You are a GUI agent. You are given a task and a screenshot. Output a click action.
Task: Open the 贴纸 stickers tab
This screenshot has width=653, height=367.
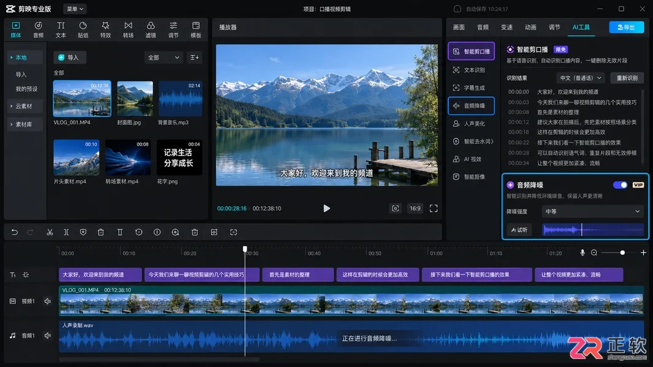click(x=83, y=30)
